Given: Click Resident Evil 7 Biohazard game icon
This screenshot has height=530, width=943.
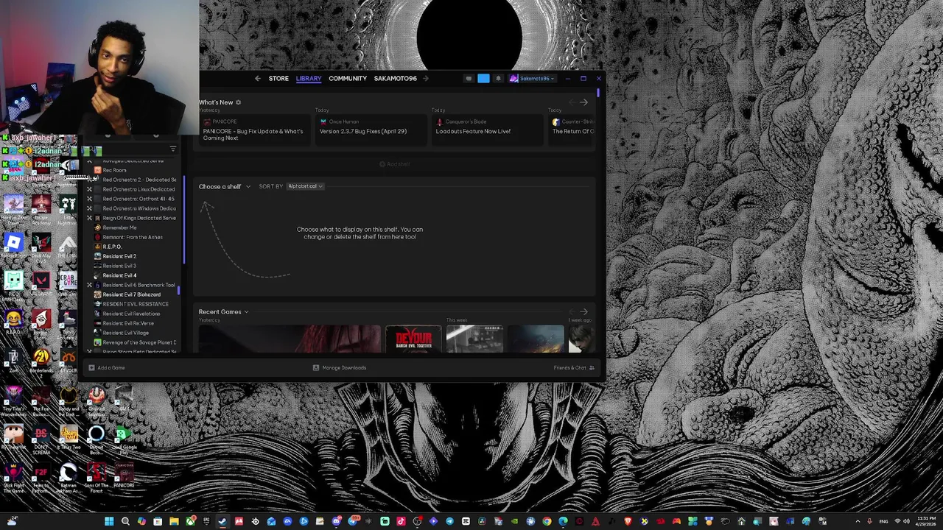Looking at the screenshot, I should point(97,294).
